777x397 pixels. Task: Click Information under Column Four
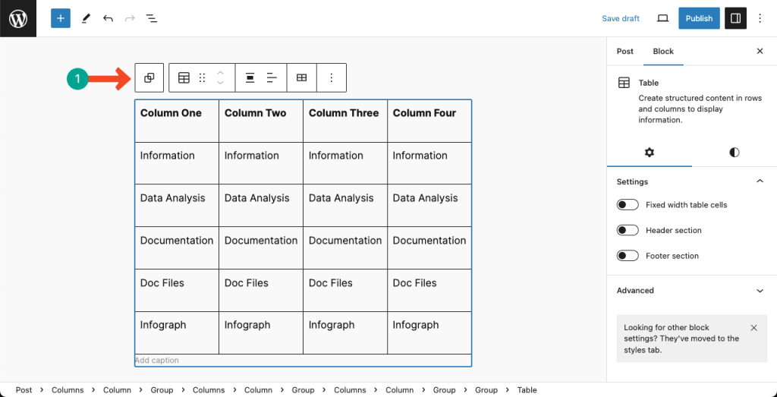click(x=429, y=163)
